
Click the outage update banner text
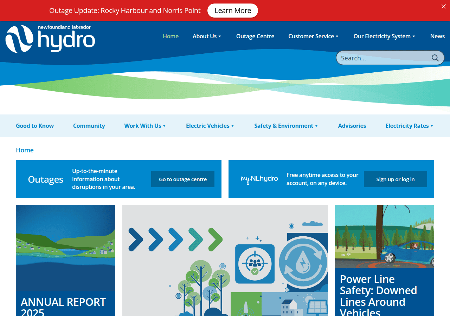click(x=125, y=11)
